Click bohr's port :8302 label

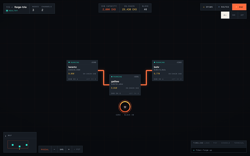point(179,63)
